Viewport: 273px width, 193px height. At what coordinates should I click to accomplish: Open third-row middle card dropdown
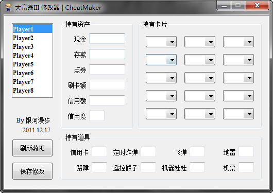point(200,78)
